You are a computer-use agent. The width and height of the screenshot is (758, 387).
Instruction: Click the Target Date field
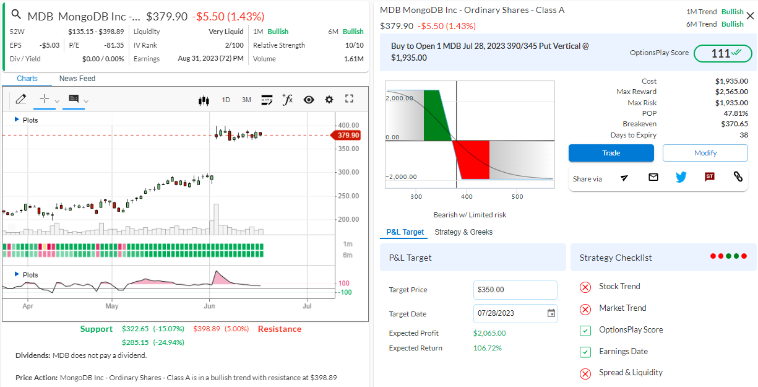click(x=515, y=313)
